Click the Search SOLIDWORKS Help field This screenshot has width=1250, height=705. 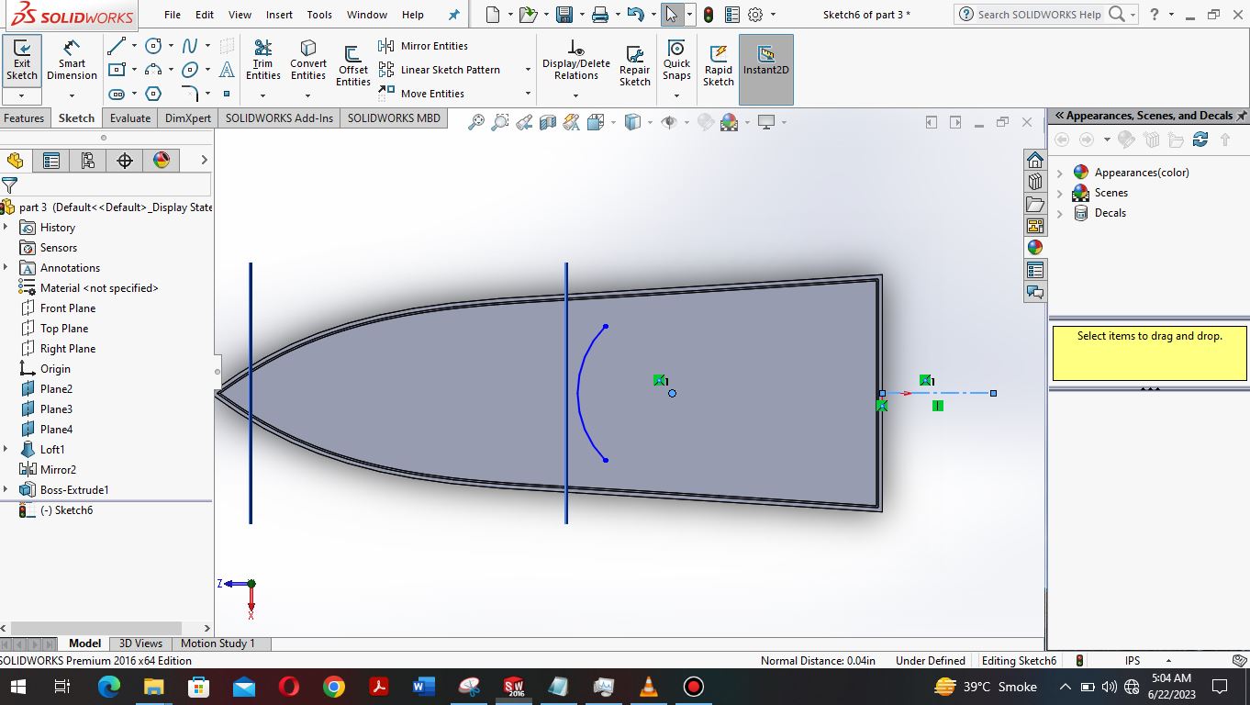click(x=1039, y=15)
